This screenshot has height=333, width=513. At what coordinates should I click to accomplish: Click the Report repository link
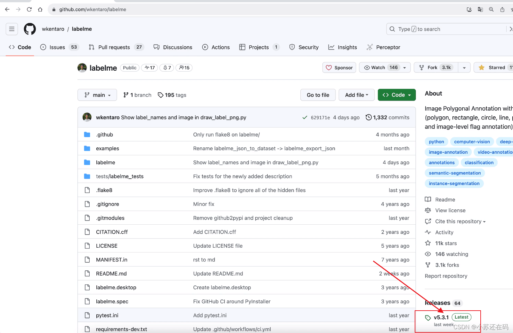446,276
